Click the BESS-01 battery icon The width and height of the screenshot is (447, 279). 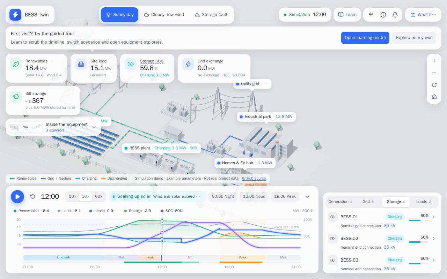tap(333, 217)
